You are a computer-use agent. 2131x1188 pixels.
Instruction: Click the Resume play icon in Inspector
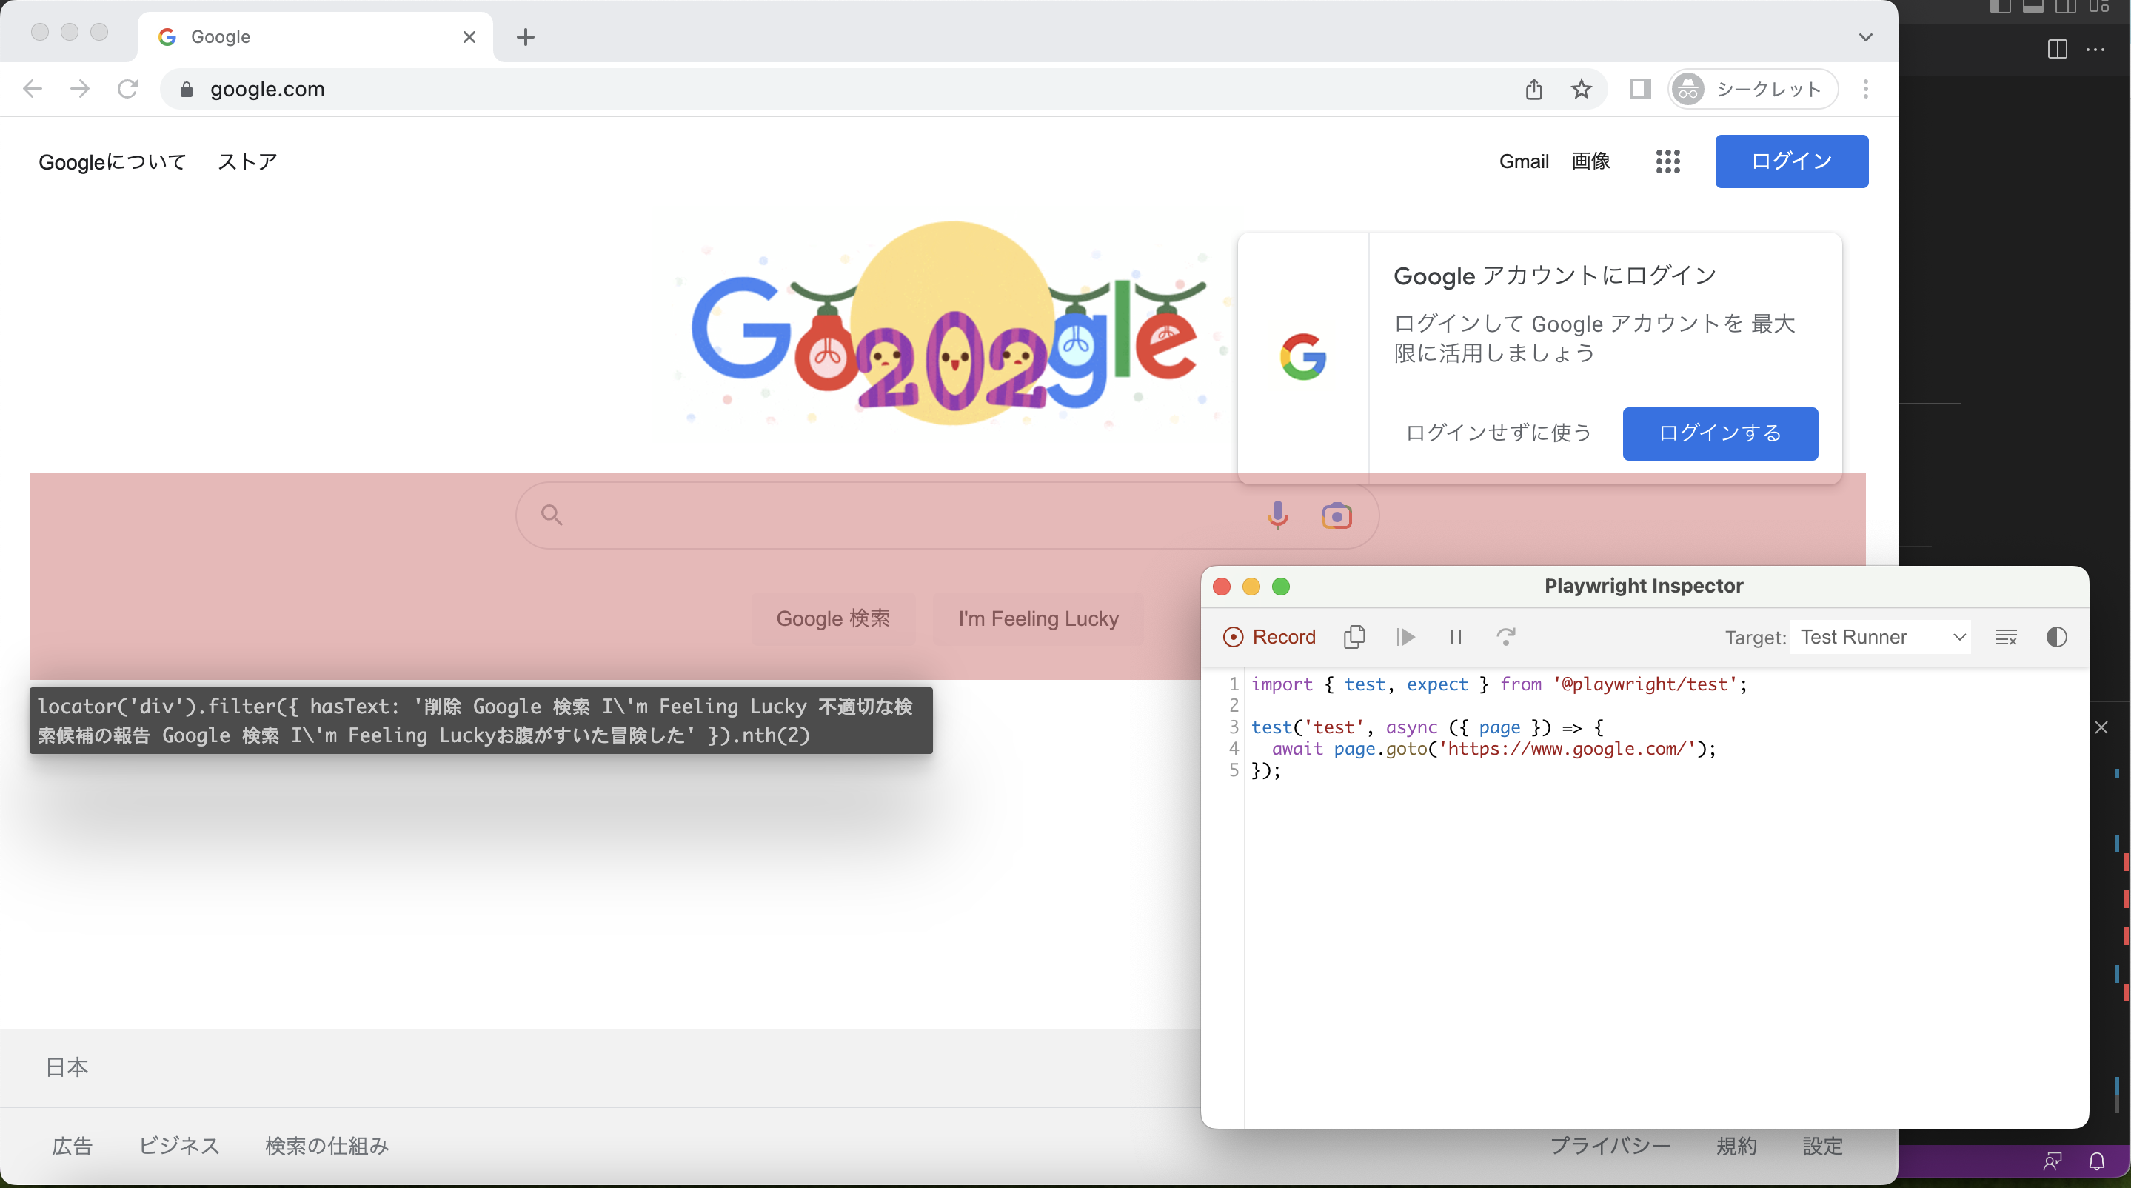click(x=1405, y=637)
